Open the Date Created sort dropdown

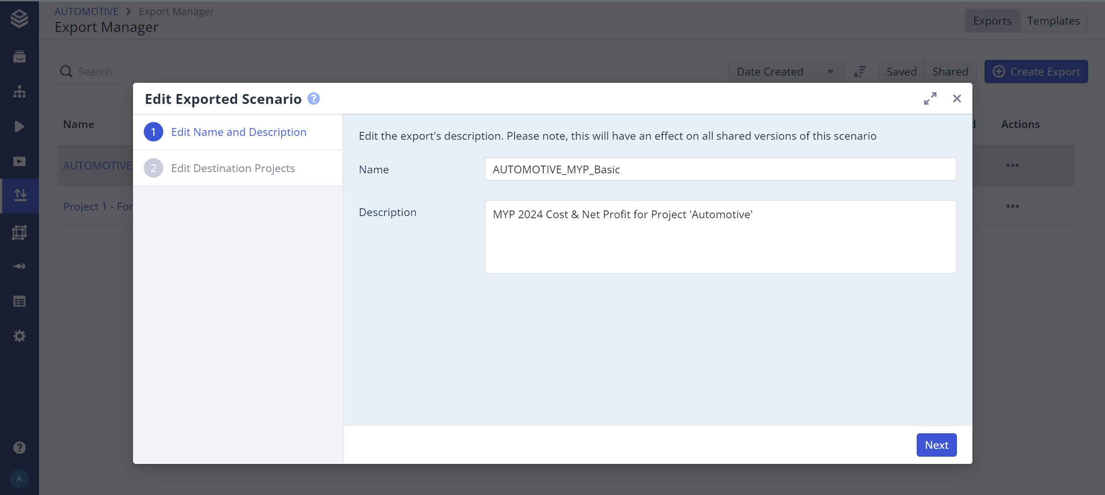pos(786,72)
